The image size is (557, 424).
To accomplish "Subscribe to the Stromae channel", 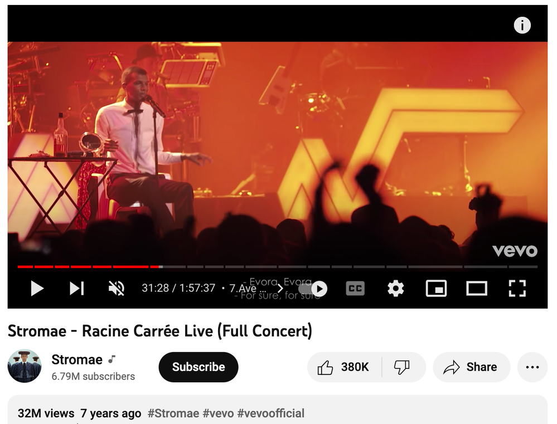I will (198, 367).
